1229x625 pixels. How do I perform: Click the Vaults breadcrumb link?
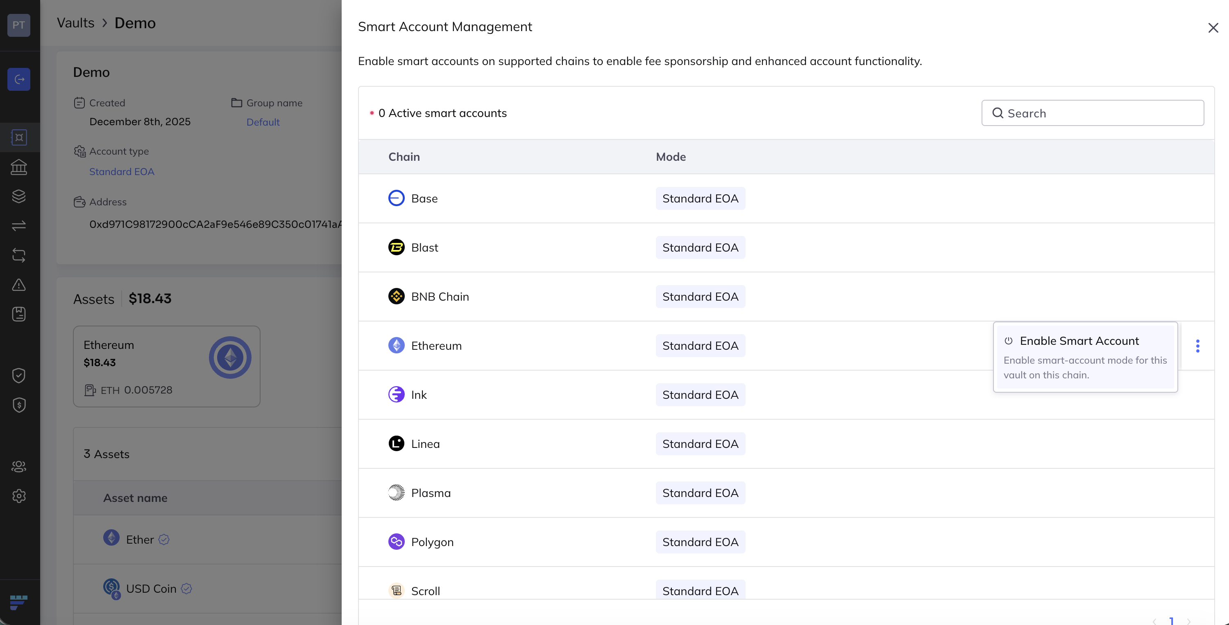pyautogui.click(x=75, y=23)
